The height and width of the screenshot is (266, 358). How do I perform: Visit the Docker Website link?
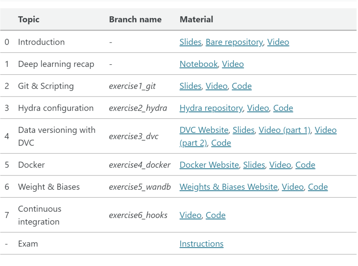coord(209,165)
